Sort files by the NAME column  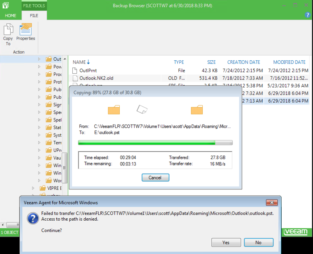click(x=81, y=62)
